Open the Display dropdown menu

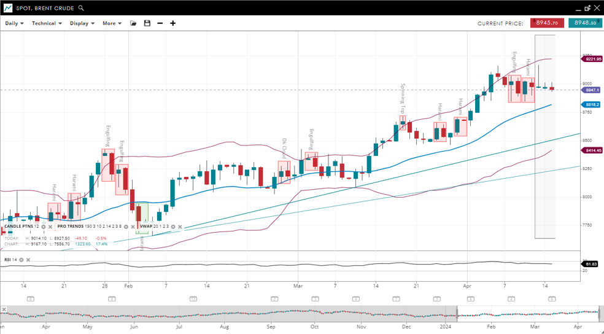pyautogui.click(x=82, y=23)
